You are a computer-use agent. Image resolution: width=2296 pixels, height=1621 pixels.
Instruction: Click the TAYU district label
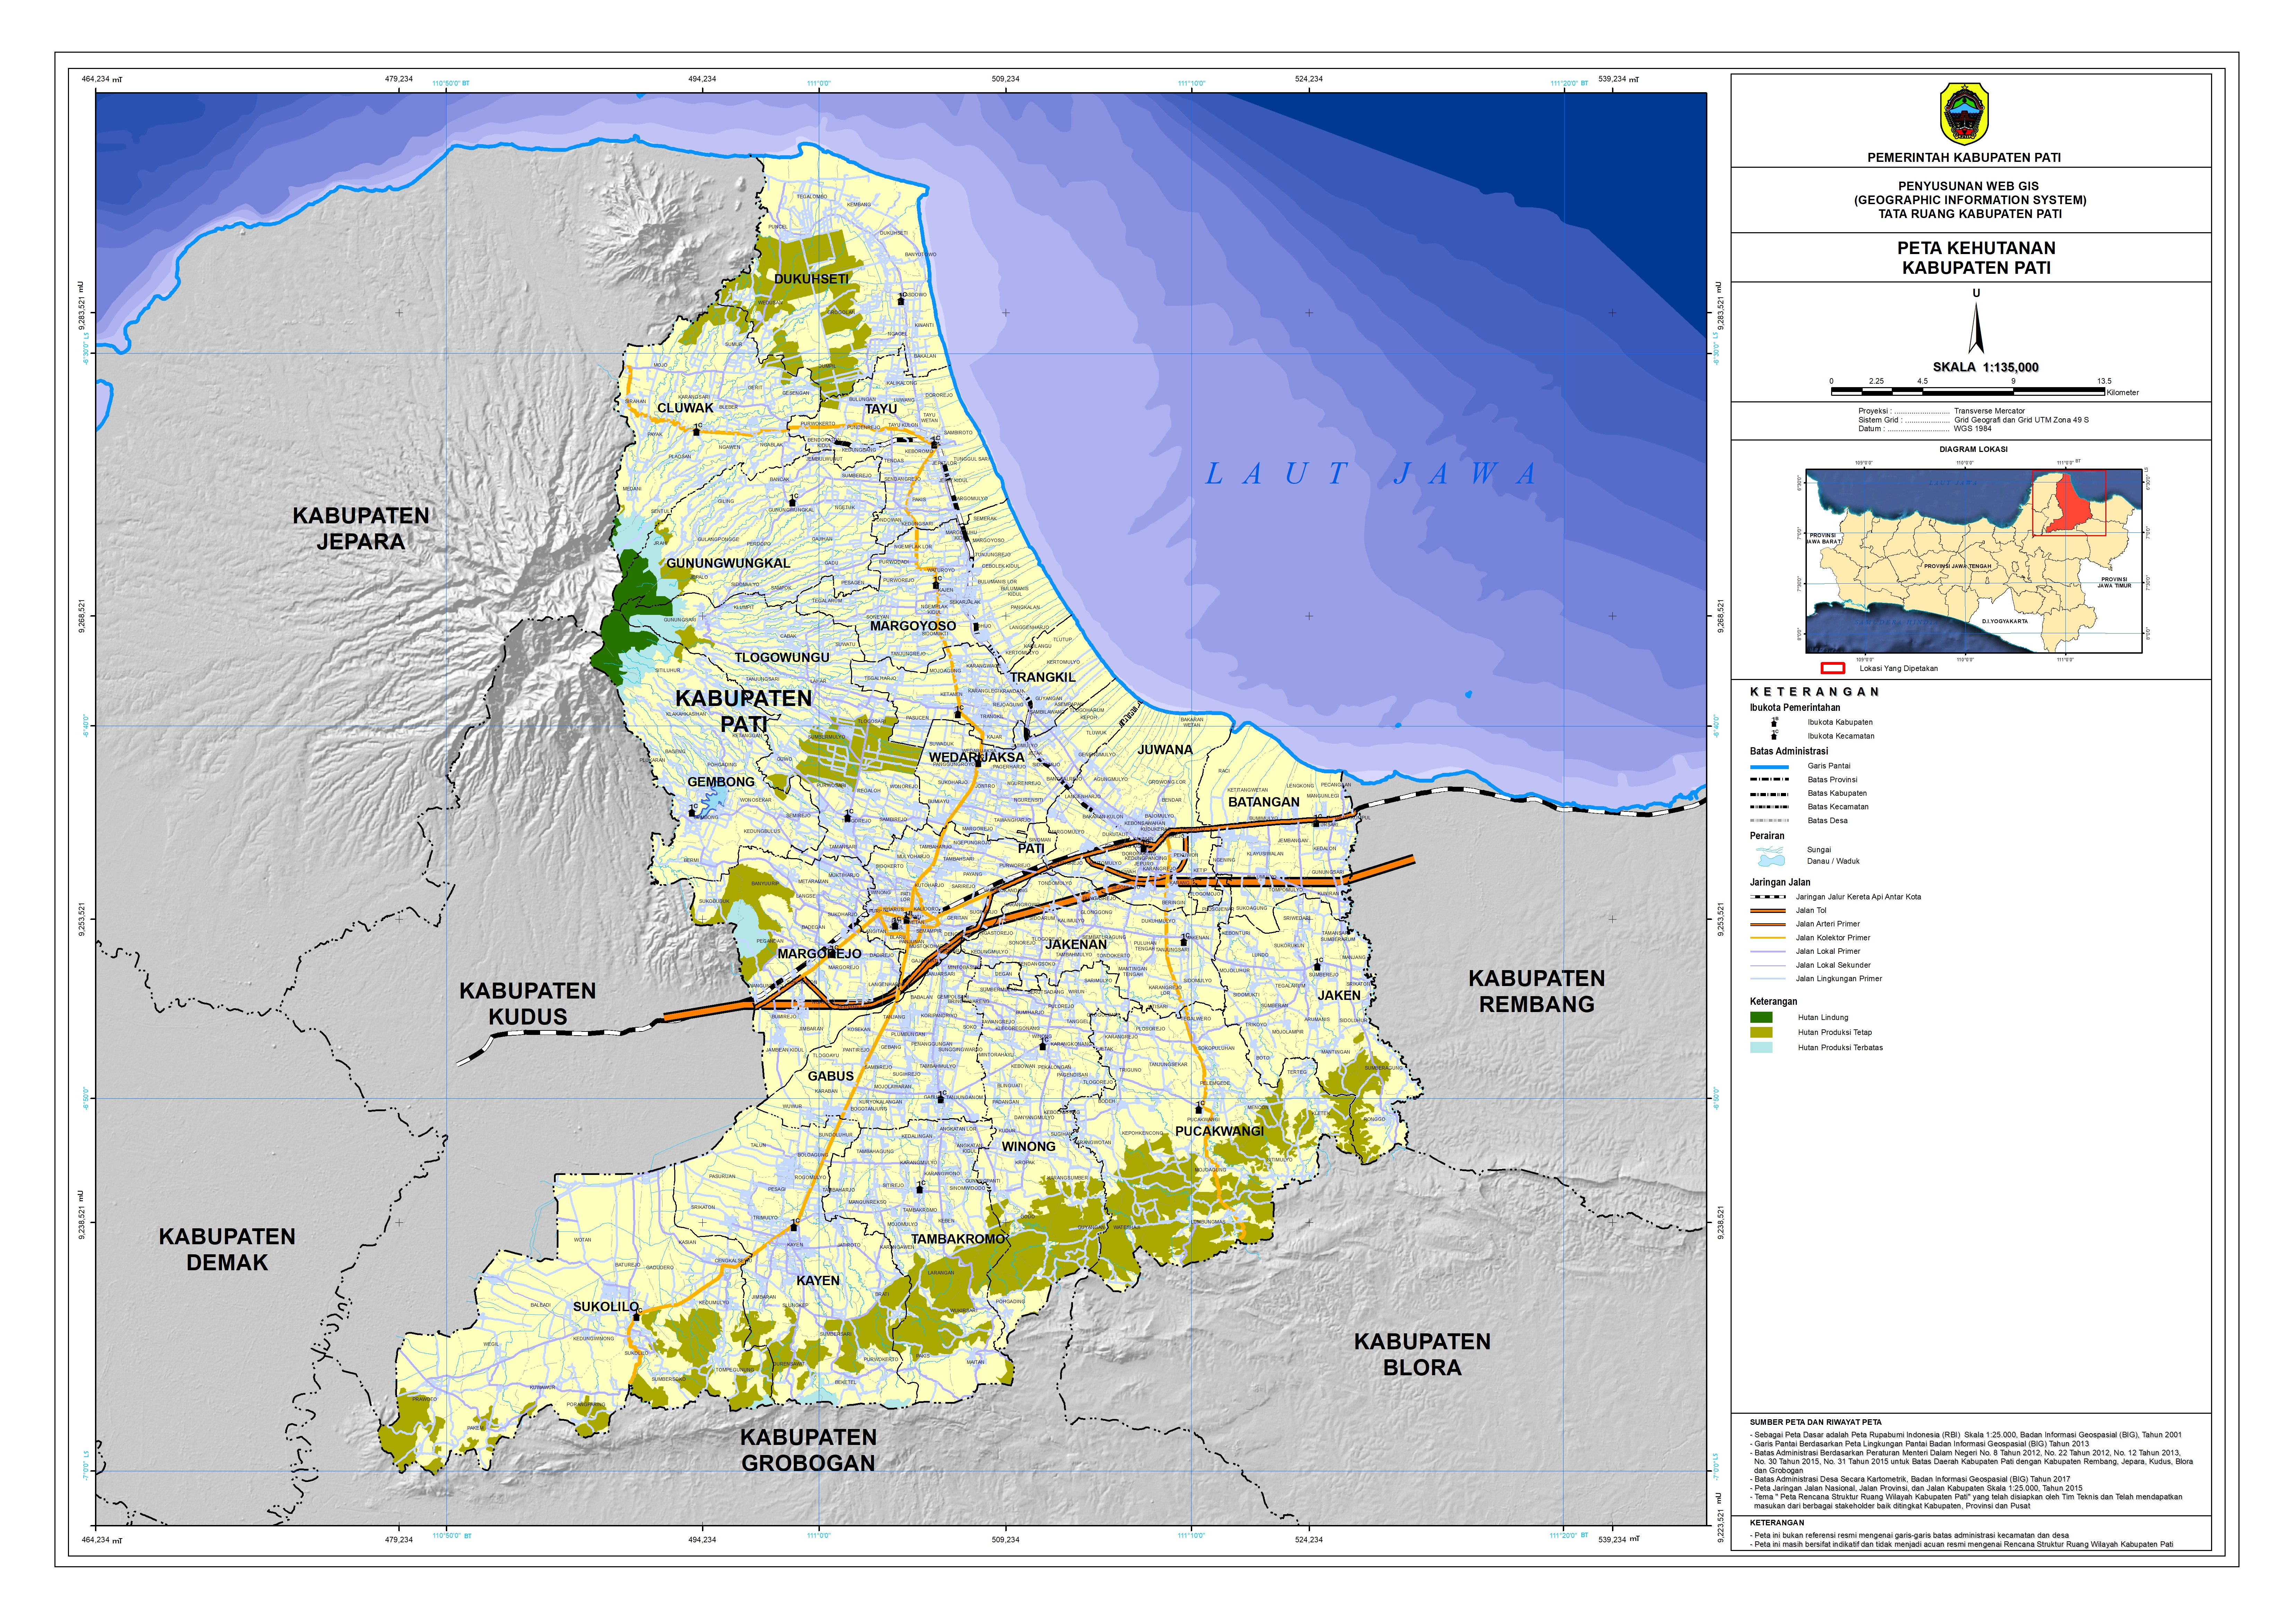[881, 409]
